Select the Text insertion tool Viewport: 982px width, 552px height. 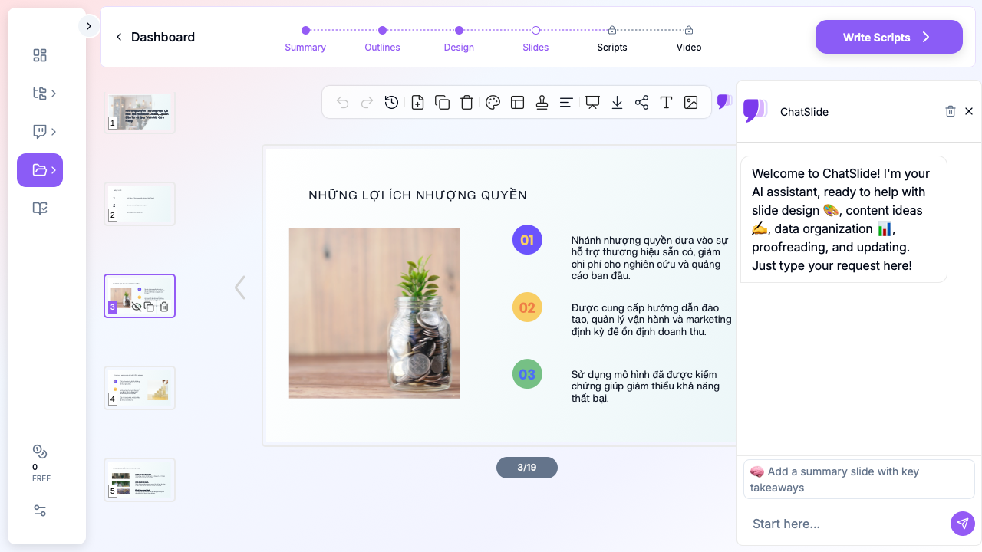(666, 101)
